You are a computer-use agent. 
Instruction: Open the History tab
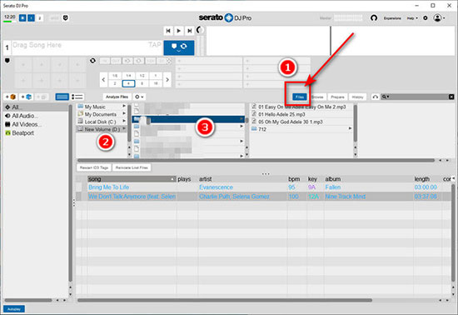pyautogui.click(x=357, y=97)
